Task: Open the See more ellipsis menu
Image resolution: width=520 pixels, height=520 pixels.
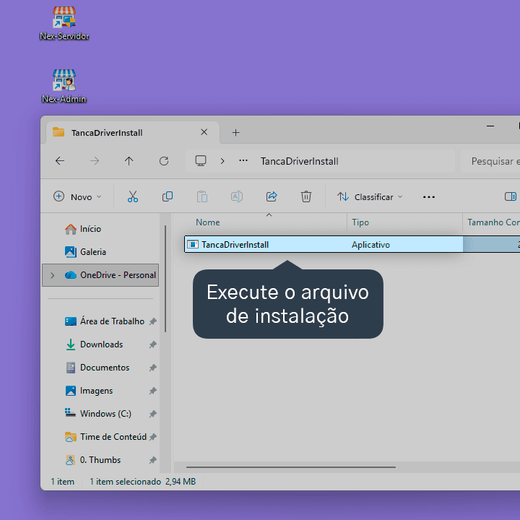Action: [428, 197]
